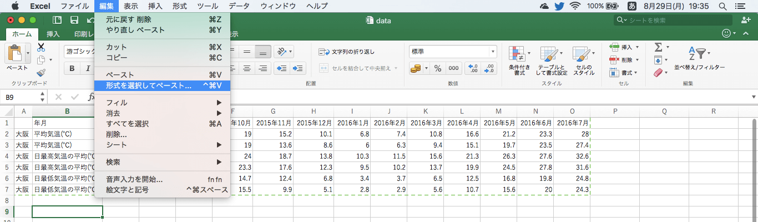Collapse the ribbon with the chevron
The width and height of the screenshot is (758, 222).
pyautogui.click(x=745, y=33)
